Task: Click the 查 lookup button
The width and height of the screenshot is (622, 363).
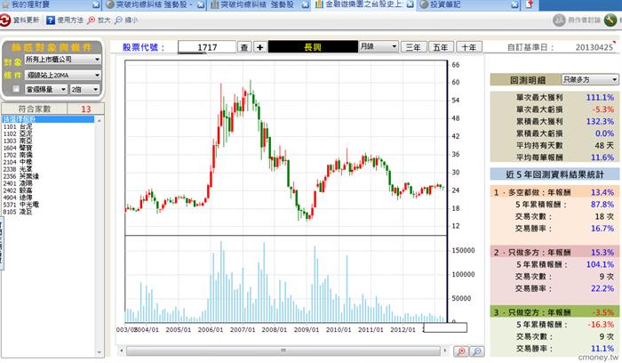Action: [244, 47]
